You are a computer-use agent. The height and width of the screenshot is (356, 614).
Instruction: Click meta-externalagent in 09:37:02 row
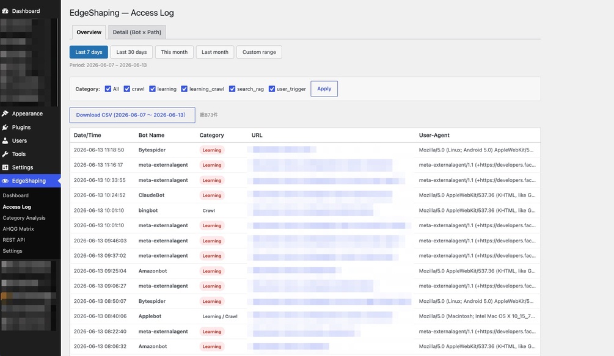click(163, 256)
